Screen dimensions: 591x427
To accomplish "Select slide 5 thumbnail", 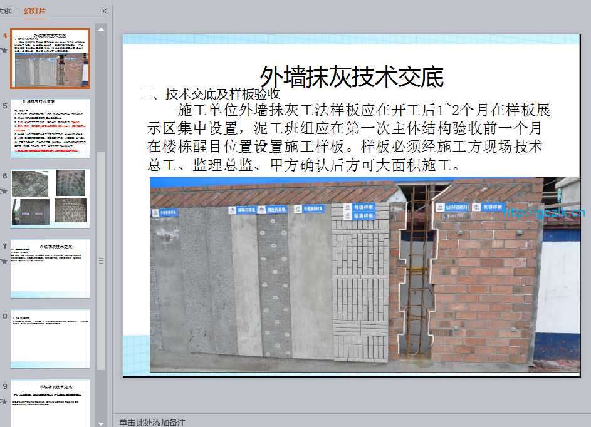I will tap(50, 128).
